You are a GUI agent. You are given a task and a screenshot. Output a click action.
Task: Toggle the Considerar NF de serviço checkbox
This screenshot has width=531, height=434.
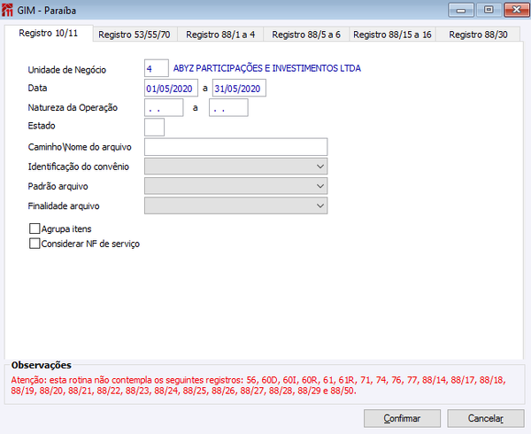[x=35, y=244]
